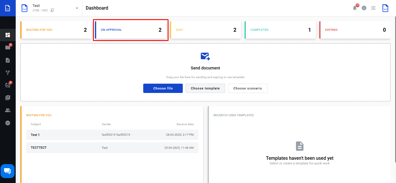Open the folder icon with badge
The image size is (396, 183).
(x=8, y=47)
